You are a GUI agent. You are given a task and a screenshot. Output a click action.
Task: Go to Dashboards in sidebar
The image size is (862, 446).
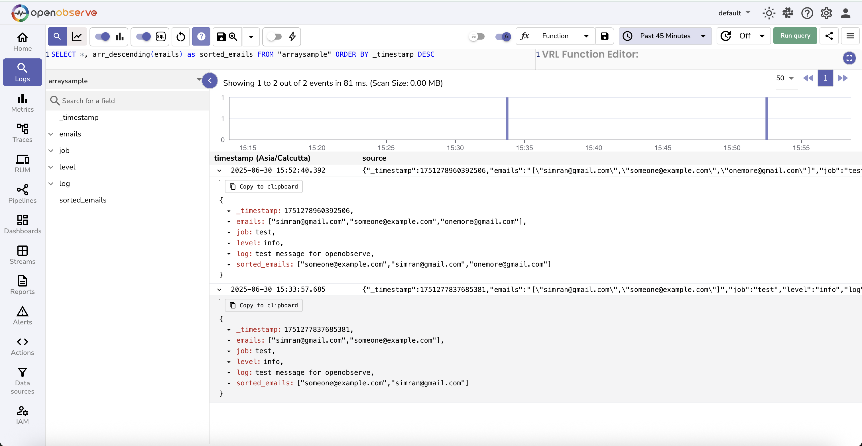(23, 224)
